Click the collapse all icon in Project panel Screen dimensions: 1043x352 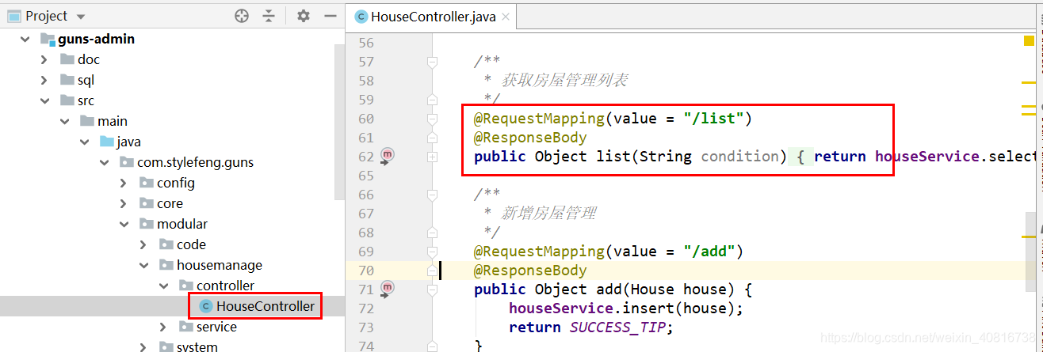tap(269, 16)
